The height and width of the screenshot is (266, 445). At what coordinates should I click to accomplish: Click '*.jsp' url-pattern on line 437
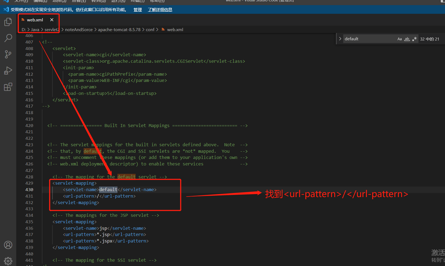tap(104, 235)
